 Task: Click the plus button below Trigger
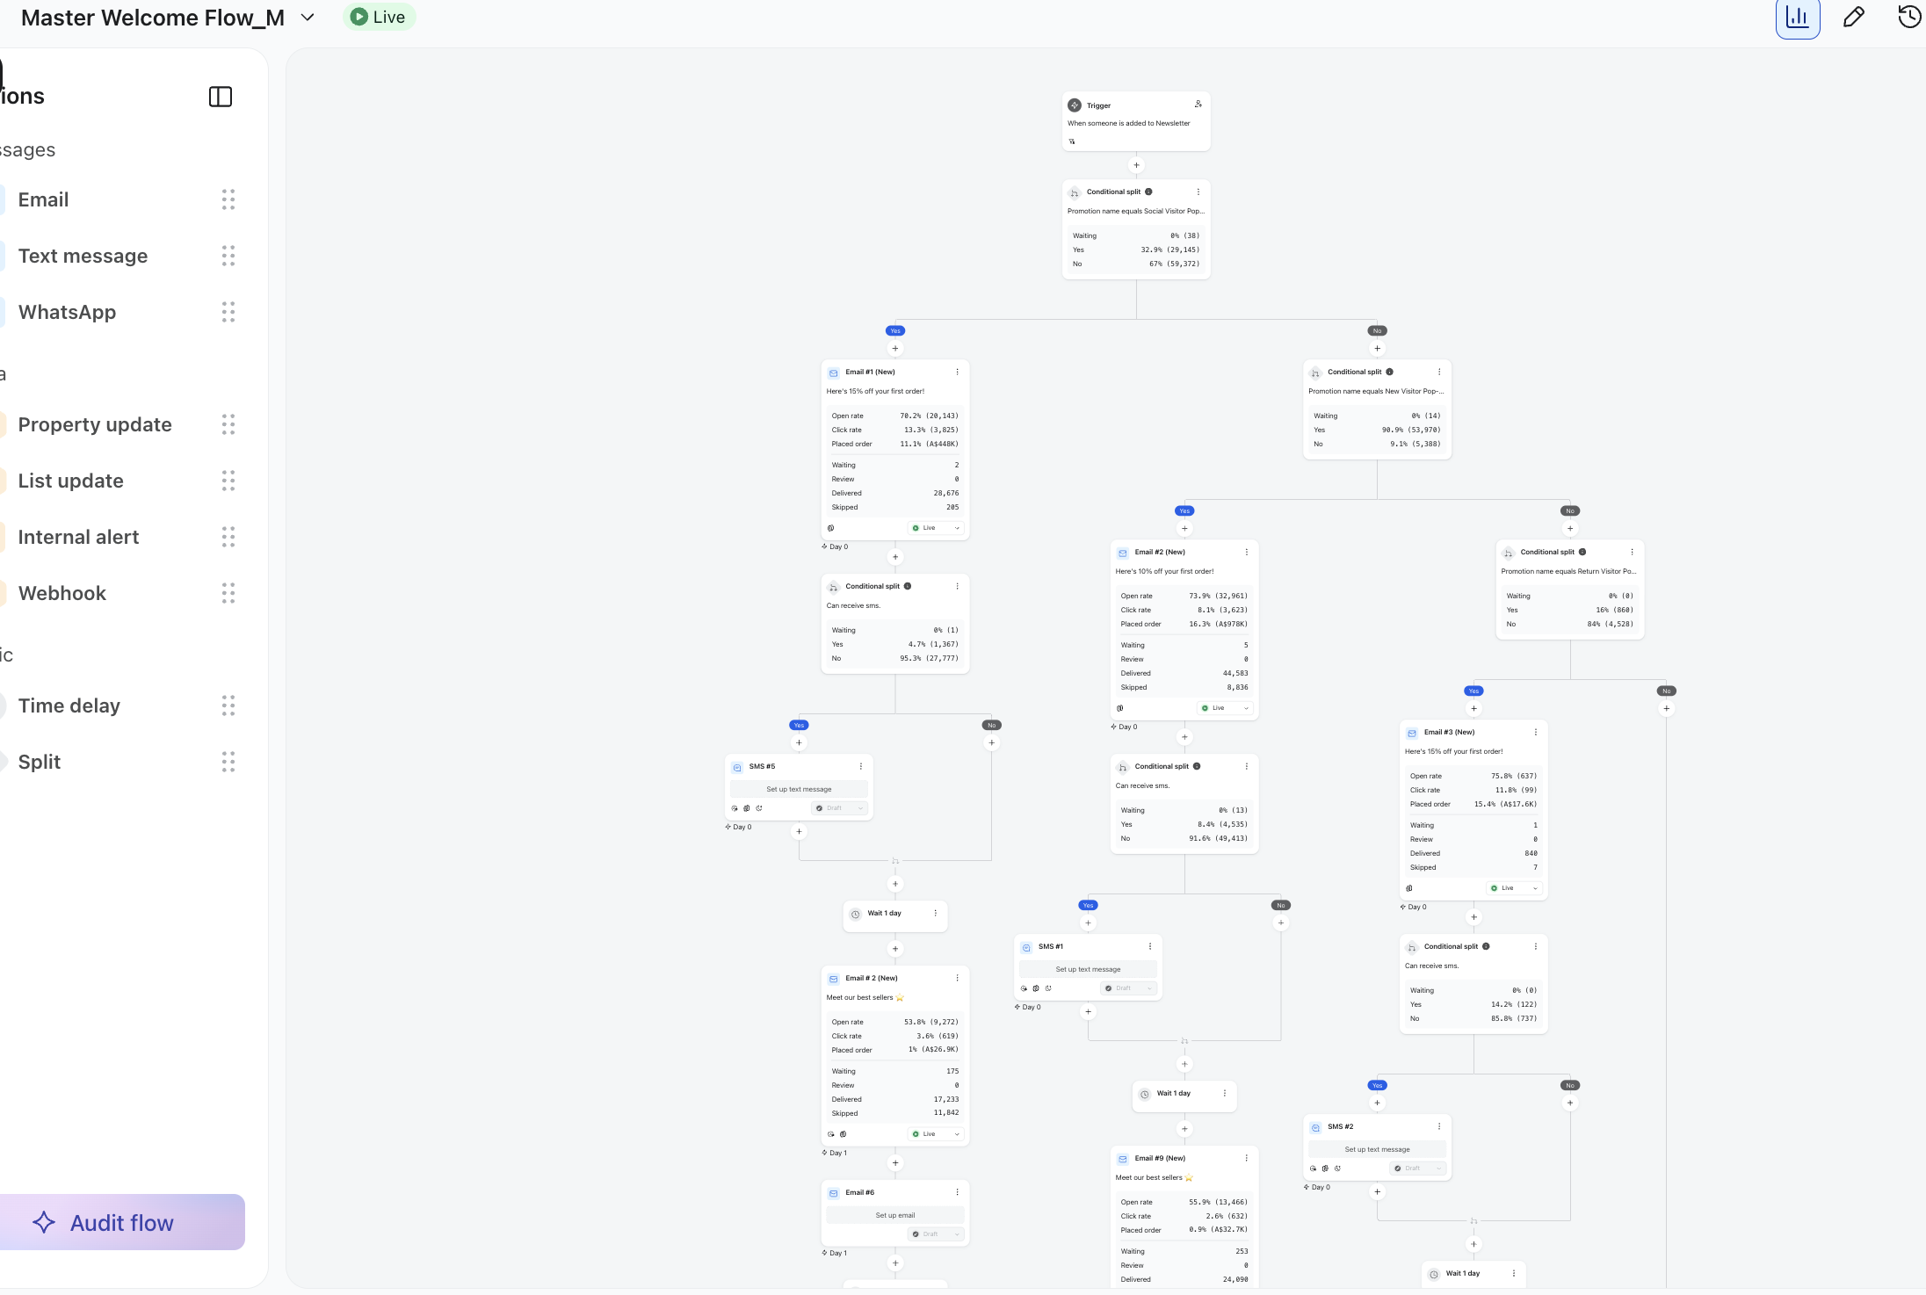[1136, 165]
